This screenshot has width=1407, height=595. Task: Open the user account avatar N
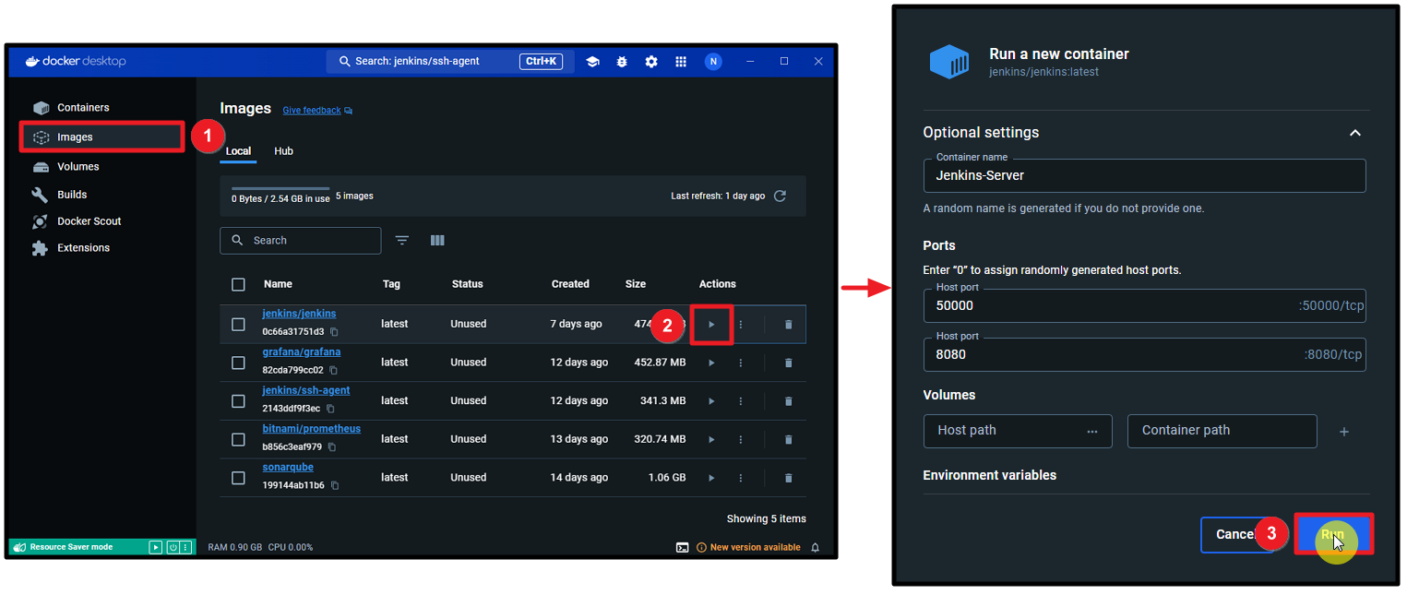point(713,62)
